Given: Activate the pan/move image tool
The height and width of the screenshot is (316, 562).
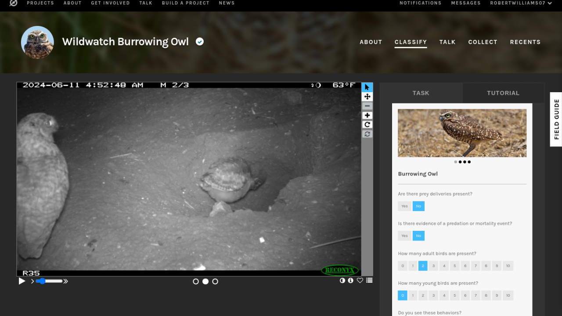Looking at the screenshot, I should click(367, 97).
